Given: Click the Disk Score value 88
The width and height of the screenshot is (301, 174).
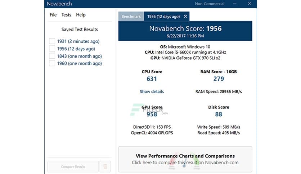Looking at the screenshot, I should coord(219,114).
